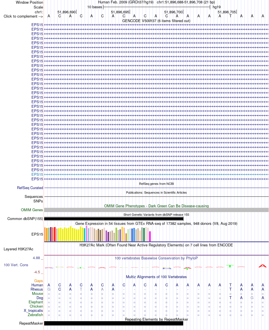Screen dimensions: 269x330
Task: Click the first orange bar in GTEx chart
Action: (45, 234)
